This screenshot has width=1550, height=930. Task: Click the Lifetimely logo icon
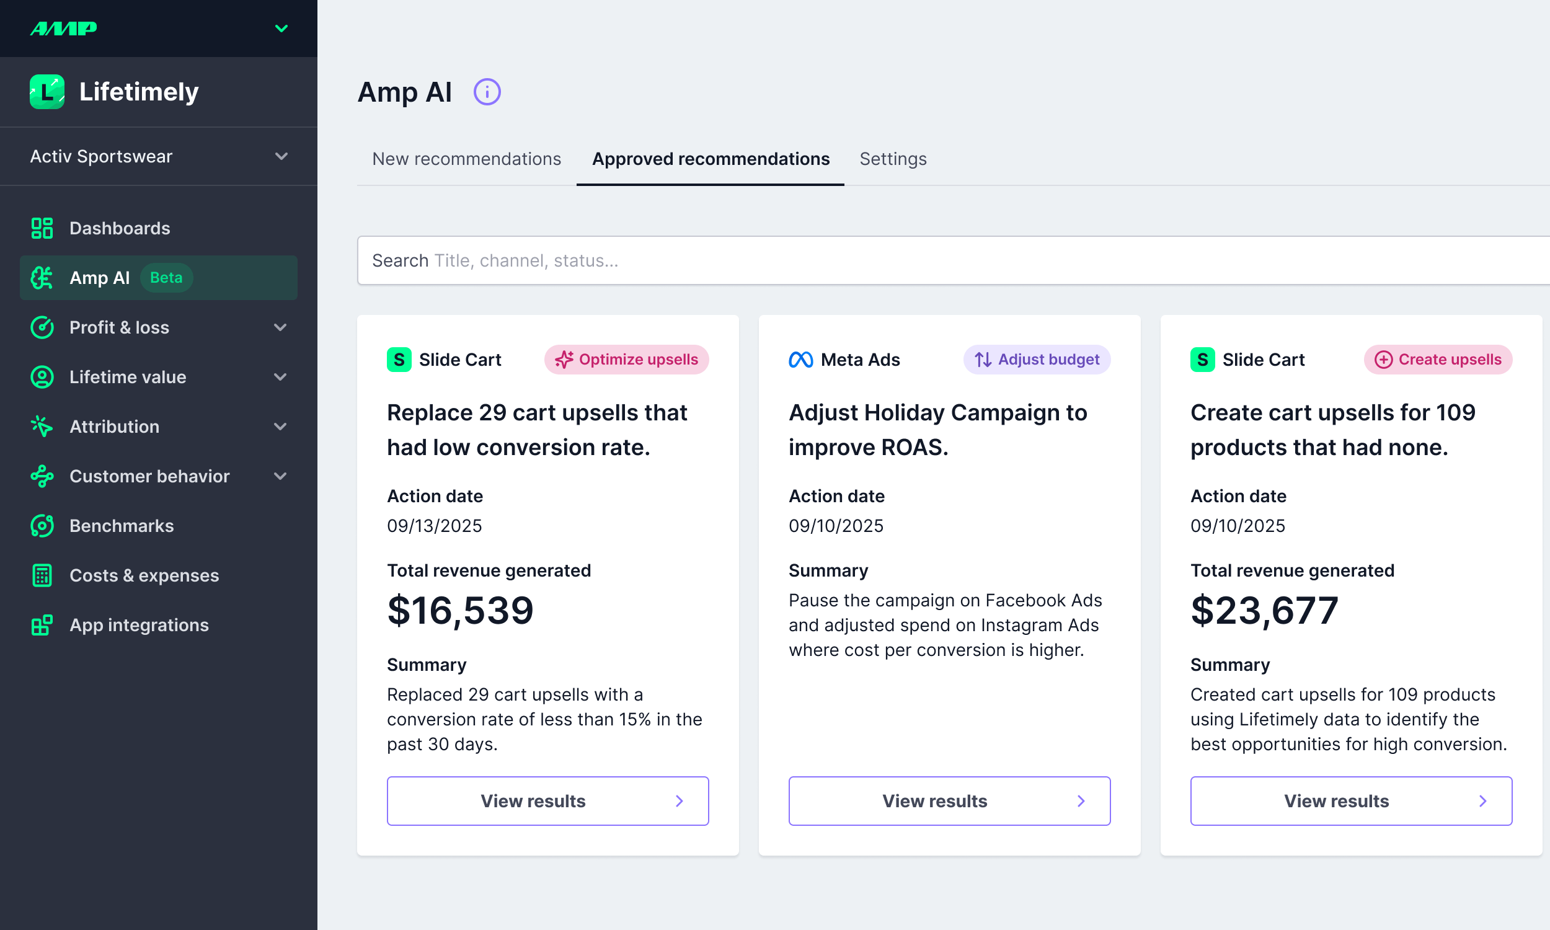[47, 92]
